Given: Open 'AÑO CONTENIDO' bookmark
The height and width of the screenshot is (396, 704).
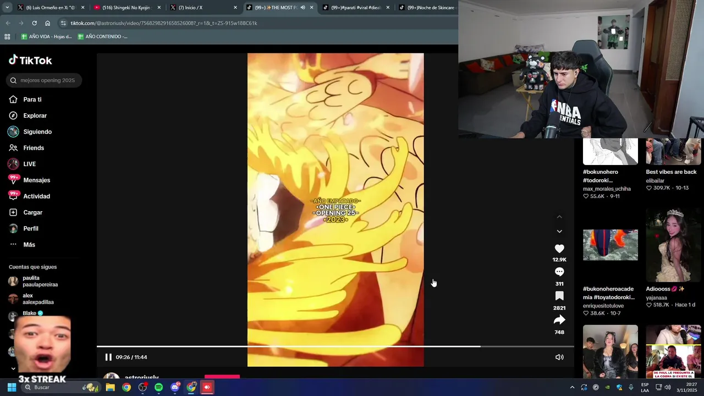Looking at the screenshot, I should [x=102, y=36].
